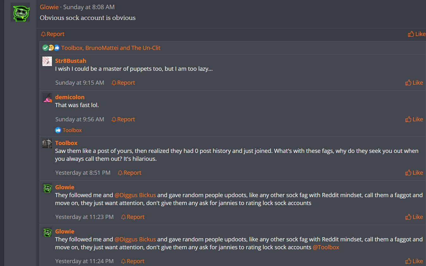Open Glowie's large profile avatar
The image size is (426, 266).
click(x=20, y=12)
